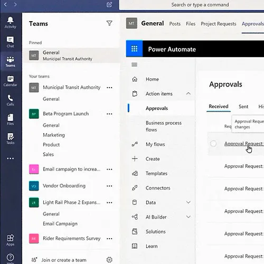Screen dimensions: 264x264
Task: Open Product channel under Beta Program Launch
Action: pyautogui.click(x=51, y=145)
